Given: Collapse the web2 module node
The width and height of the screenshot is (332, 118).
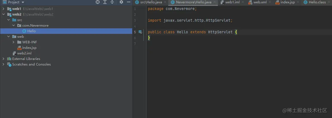Looking at the screenshot, I should click(x=3, y=14).
